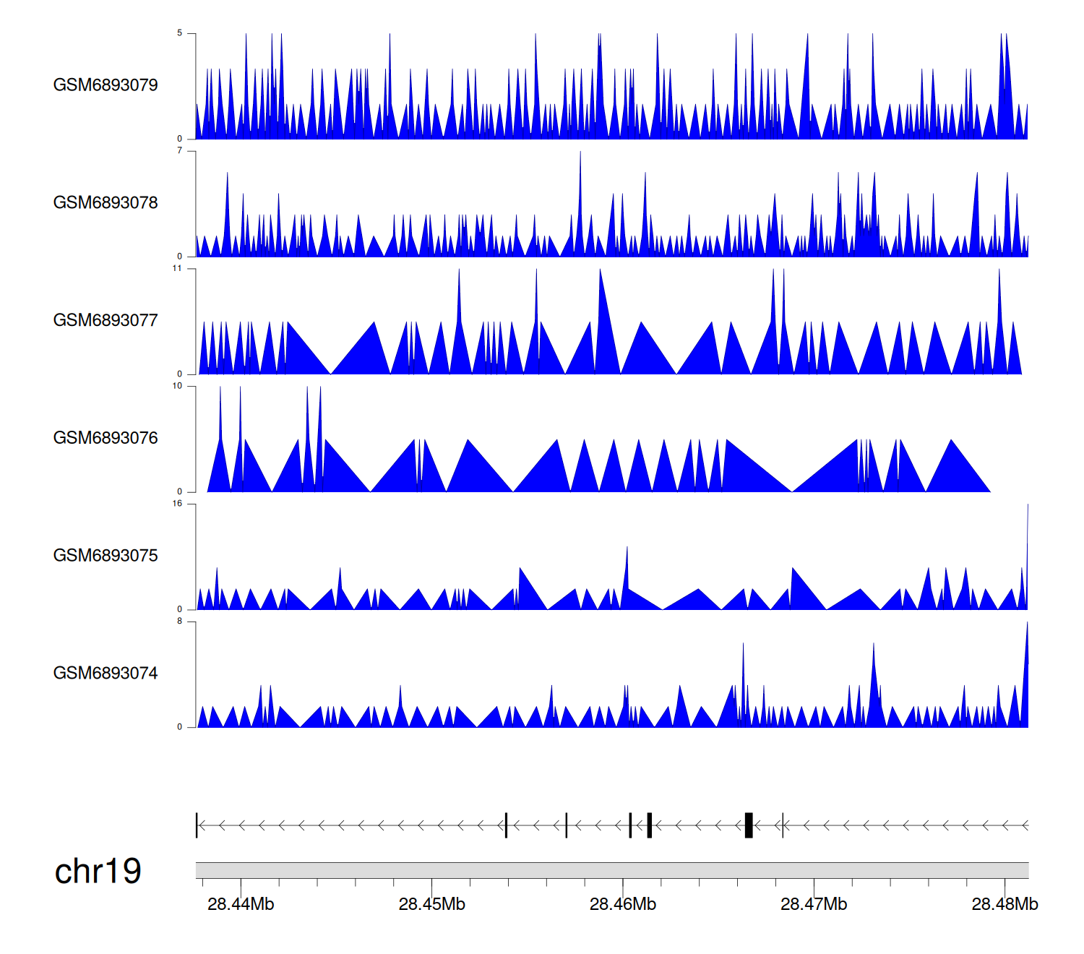Jump to the 28.46Mb axis label
Screen dimensions: 1084x954
tap(623, 904)
